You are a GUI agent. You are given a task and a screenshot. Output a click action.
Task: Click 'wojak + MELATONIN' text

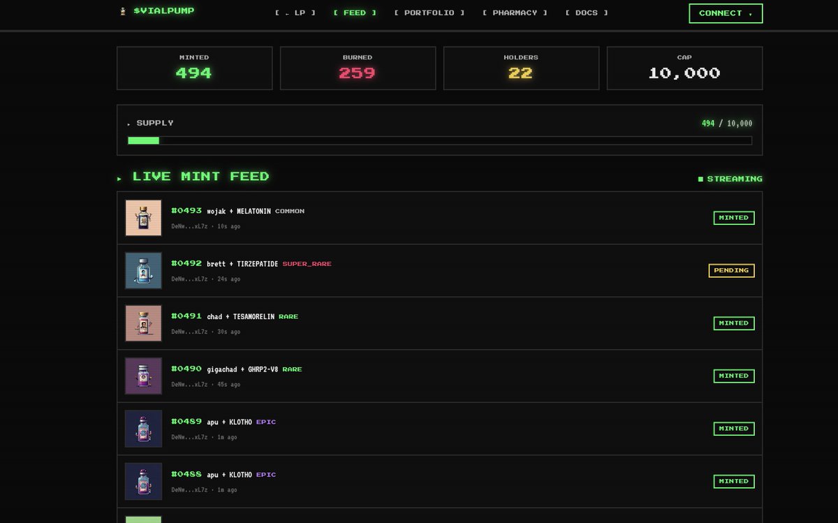pos(239,211)
